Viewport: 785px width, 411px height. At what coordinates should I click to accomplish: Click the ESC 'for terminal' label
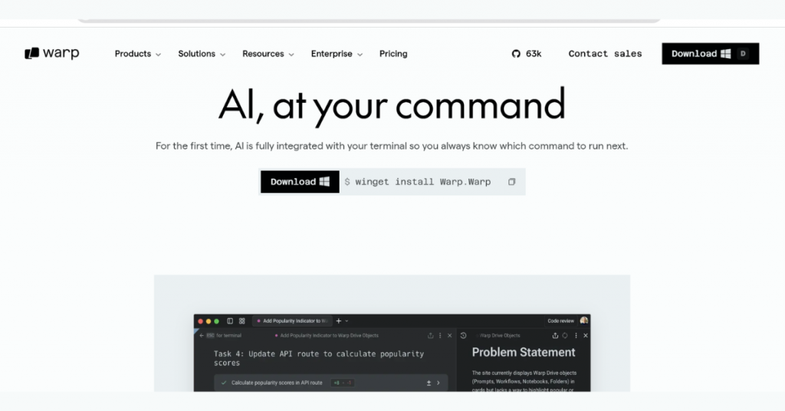coord(224,335)
